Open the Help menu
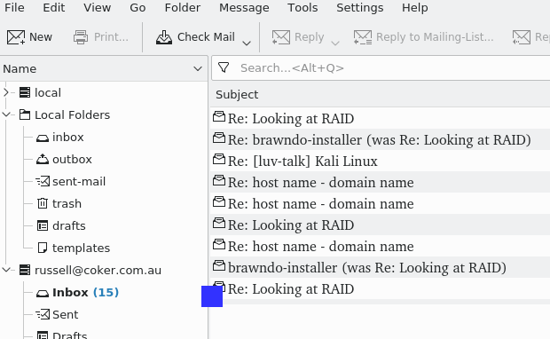The height and width of the screenshot is (339, 550). point(414,8)
